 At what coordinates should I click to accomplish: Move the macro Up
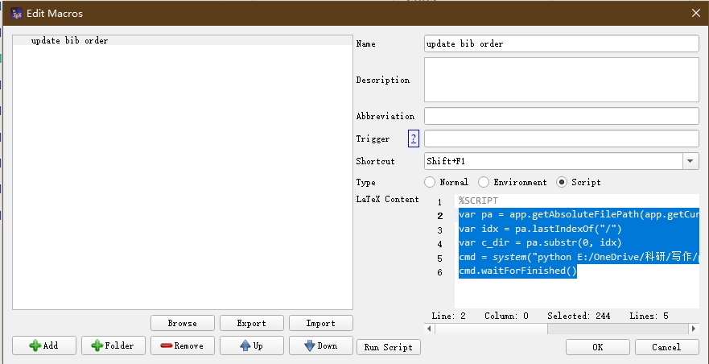(x=251, y=345)
